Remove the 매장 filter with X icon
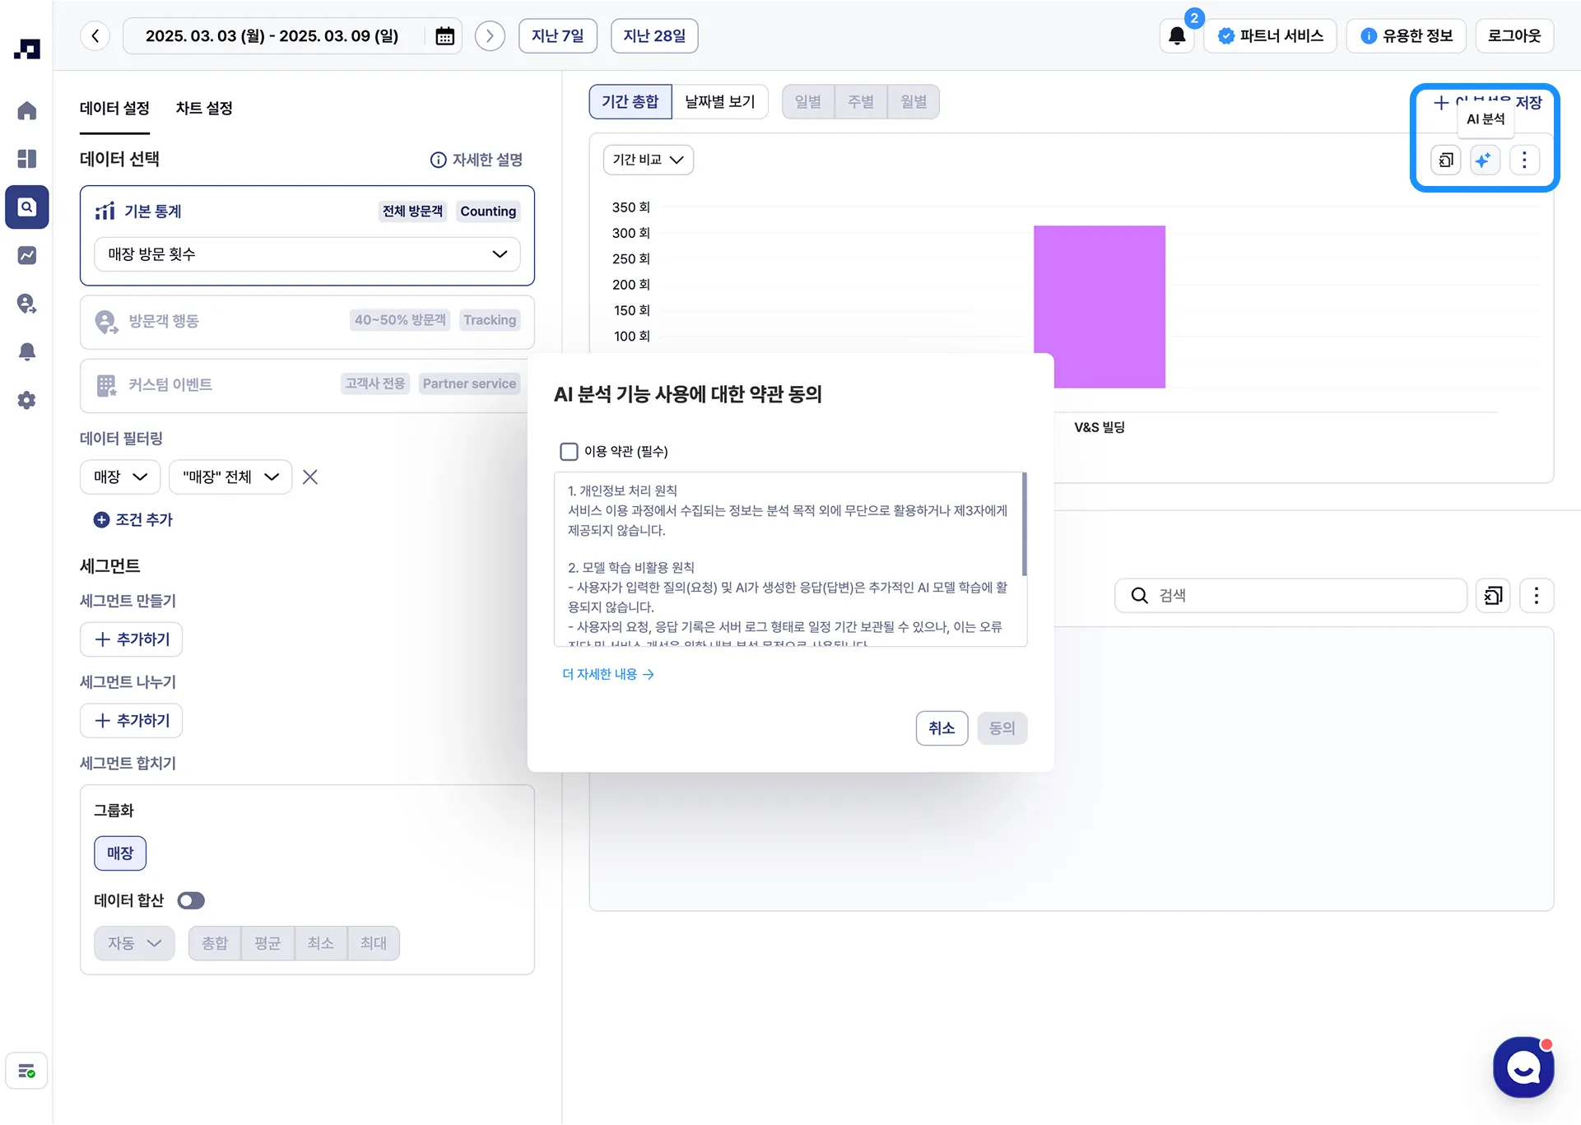Image resolution: width=1581 pixels, height=1125 pixels. click(x=309, y=477)
